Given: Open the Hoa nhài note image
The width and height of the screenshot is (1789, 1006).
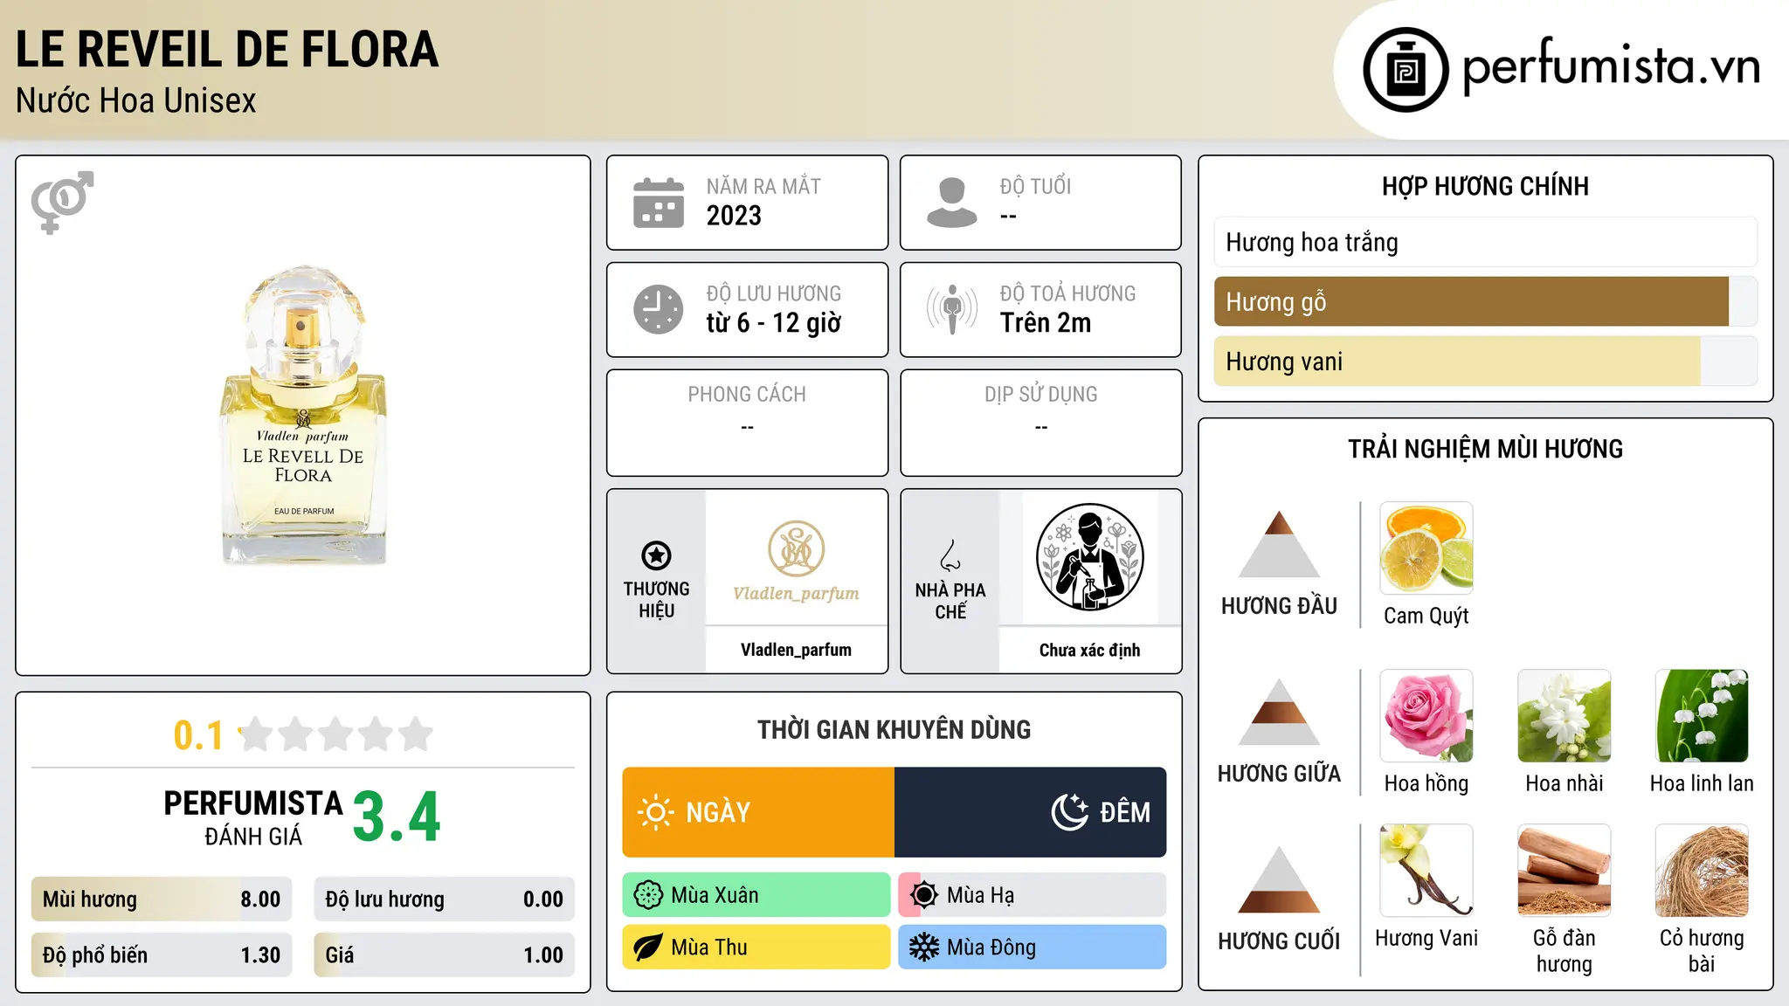Looking at the screenshot, I should pos(1565,716).
